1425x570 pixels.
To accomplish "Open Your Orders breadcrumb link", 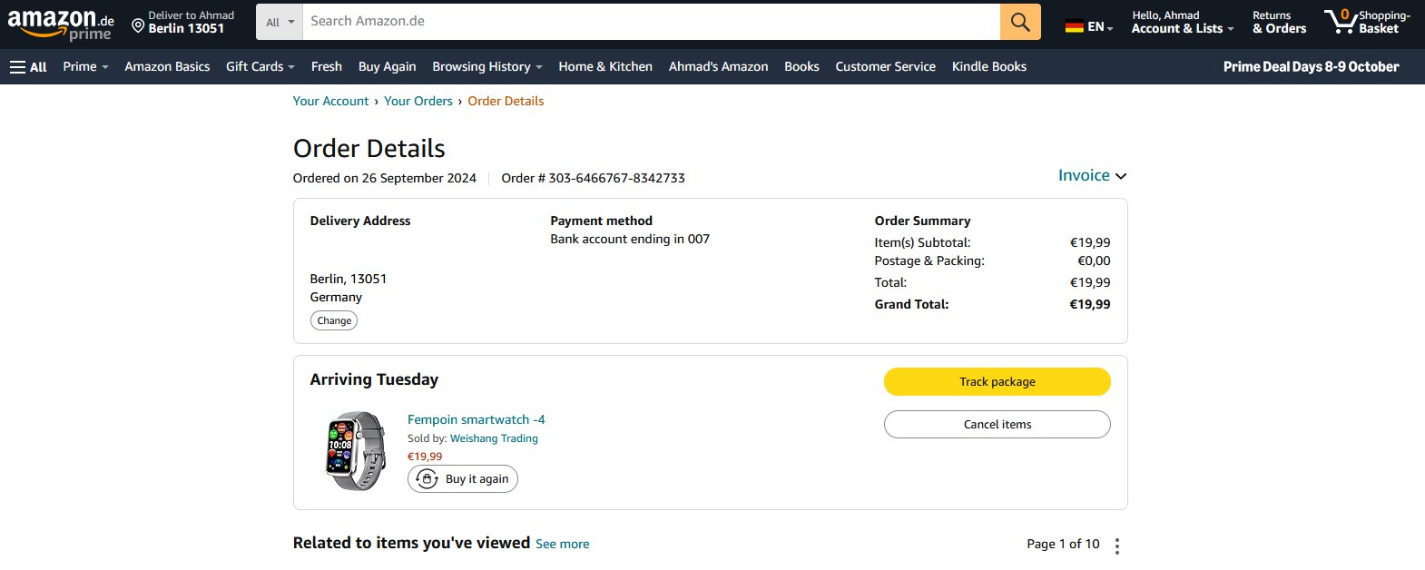I will [418, 101].
